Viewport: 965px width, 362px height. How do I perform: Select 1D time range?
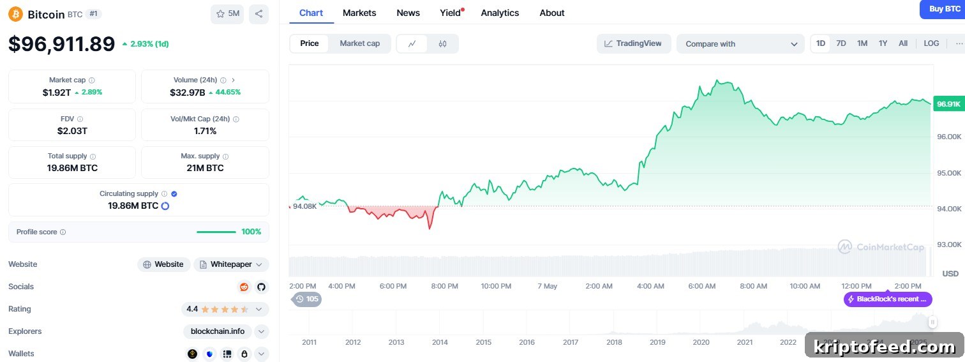click(821, 43)
